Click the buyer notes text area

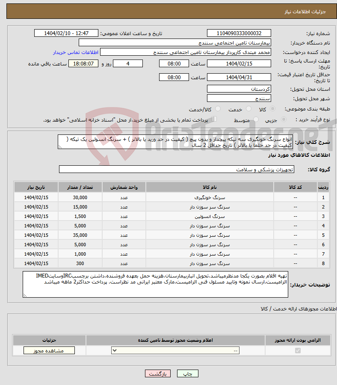point(156,284)
